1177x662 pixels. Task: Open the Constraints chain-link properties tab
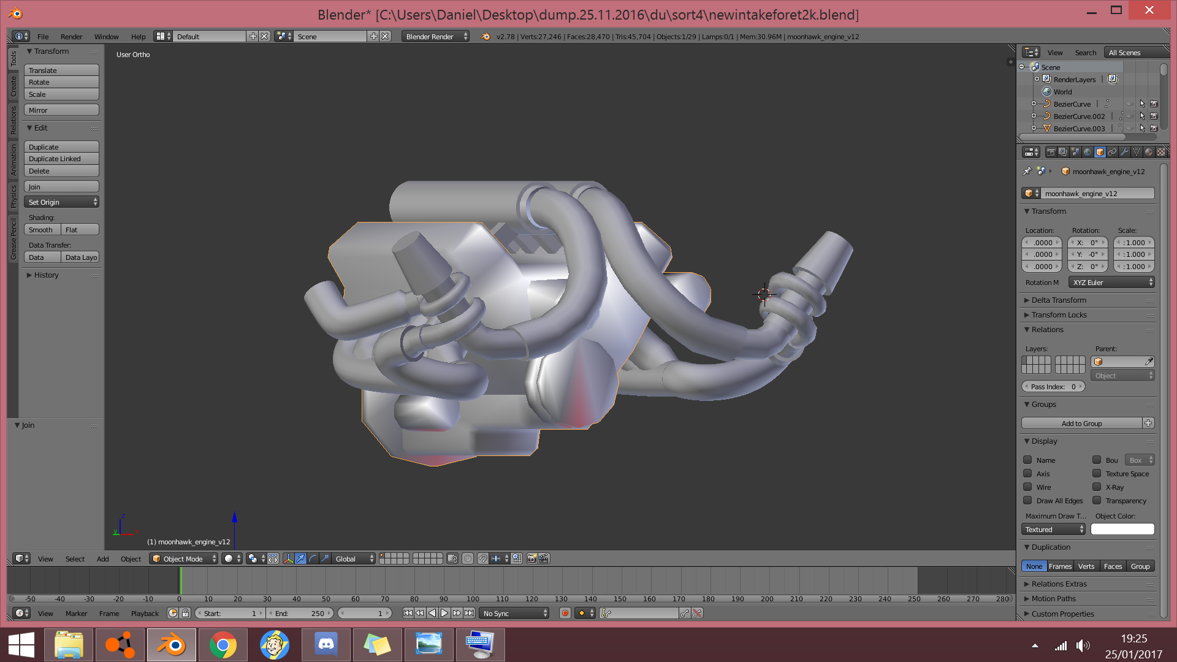click(x=1112, y=152)
